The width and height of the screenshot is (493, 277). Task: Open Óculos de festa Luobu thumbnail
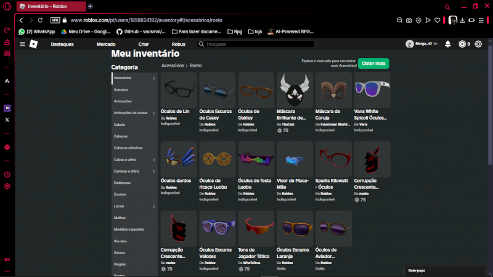tap(256, 159)
